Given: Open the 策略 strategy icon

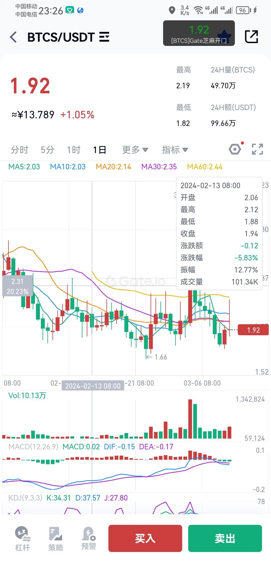Looking at the screenshot, I should (56, 539).
